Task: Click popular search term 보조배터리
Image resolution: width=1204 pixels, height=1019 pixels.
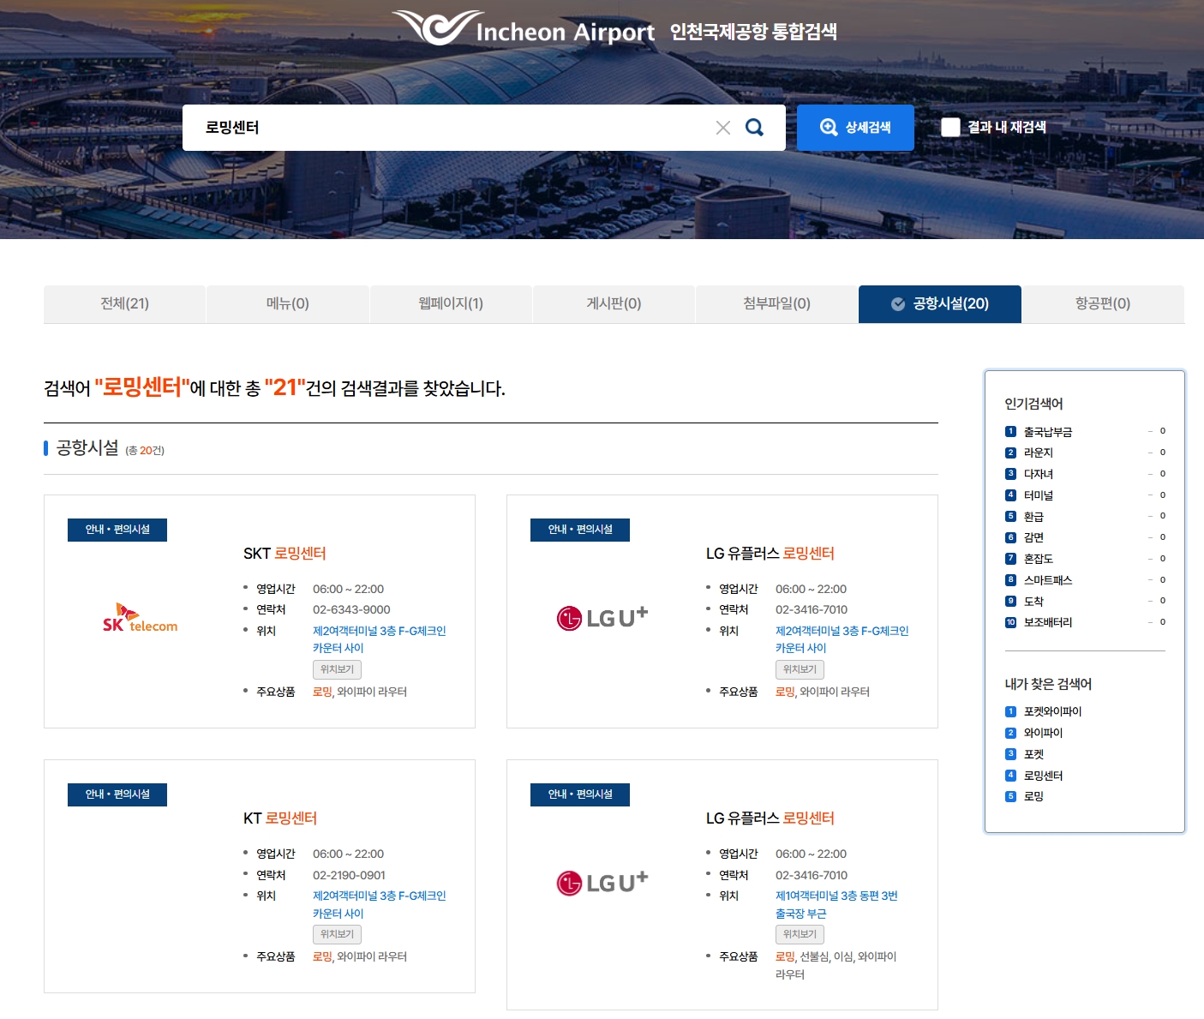Action: (x=1048, y=622)
